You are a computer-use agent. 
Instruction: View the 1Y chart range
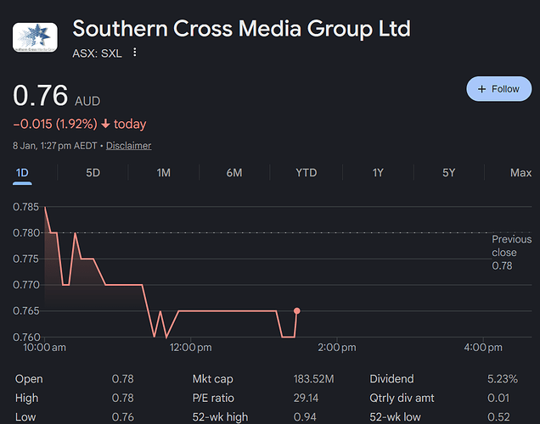378,173
